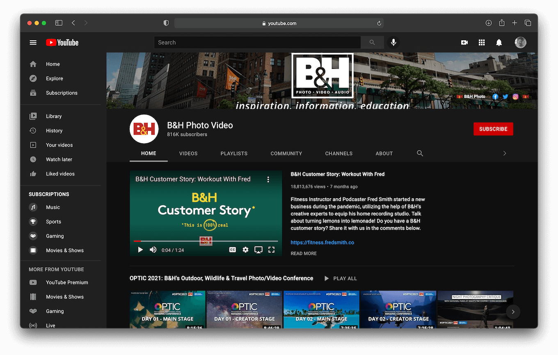558x355 pixels.
Task: Open Day 01 - Main Stage video thumbnail
Action: [x=167, y=309]
